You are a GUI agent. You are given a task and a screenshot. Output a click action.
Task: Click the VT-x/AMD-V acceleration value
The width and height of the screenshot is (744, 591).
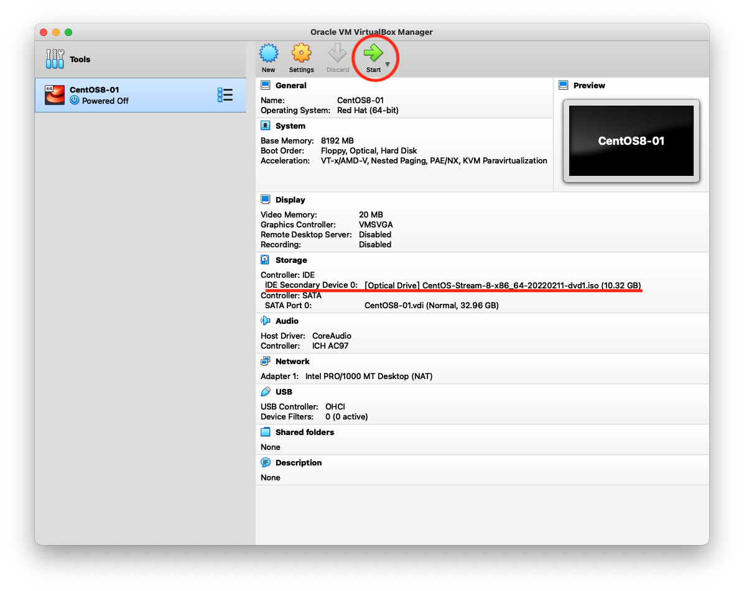(434, 160)
